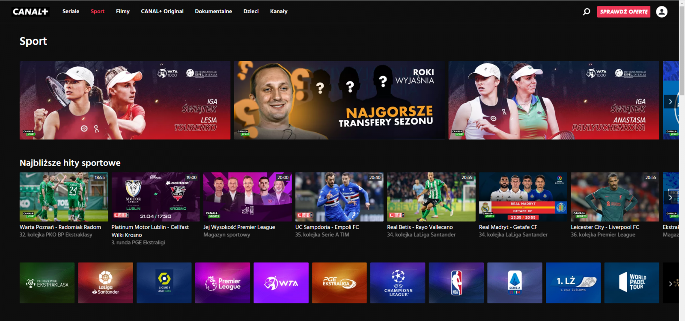Click the CANAL+ logo

(x=30, y=12)
